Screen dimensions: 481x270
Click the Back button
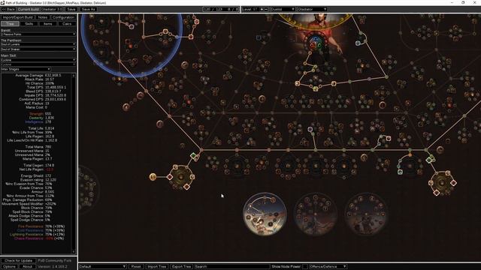click(8, 9)
